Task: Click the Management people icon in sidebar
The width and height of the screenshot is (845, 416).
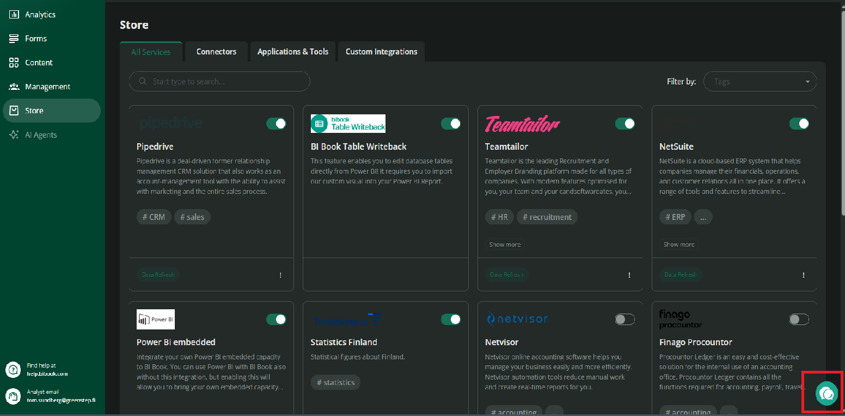Action: pos(14,87)
